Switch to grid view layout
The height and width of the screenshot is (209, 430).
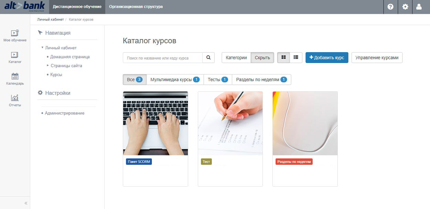tap(284, 58)
